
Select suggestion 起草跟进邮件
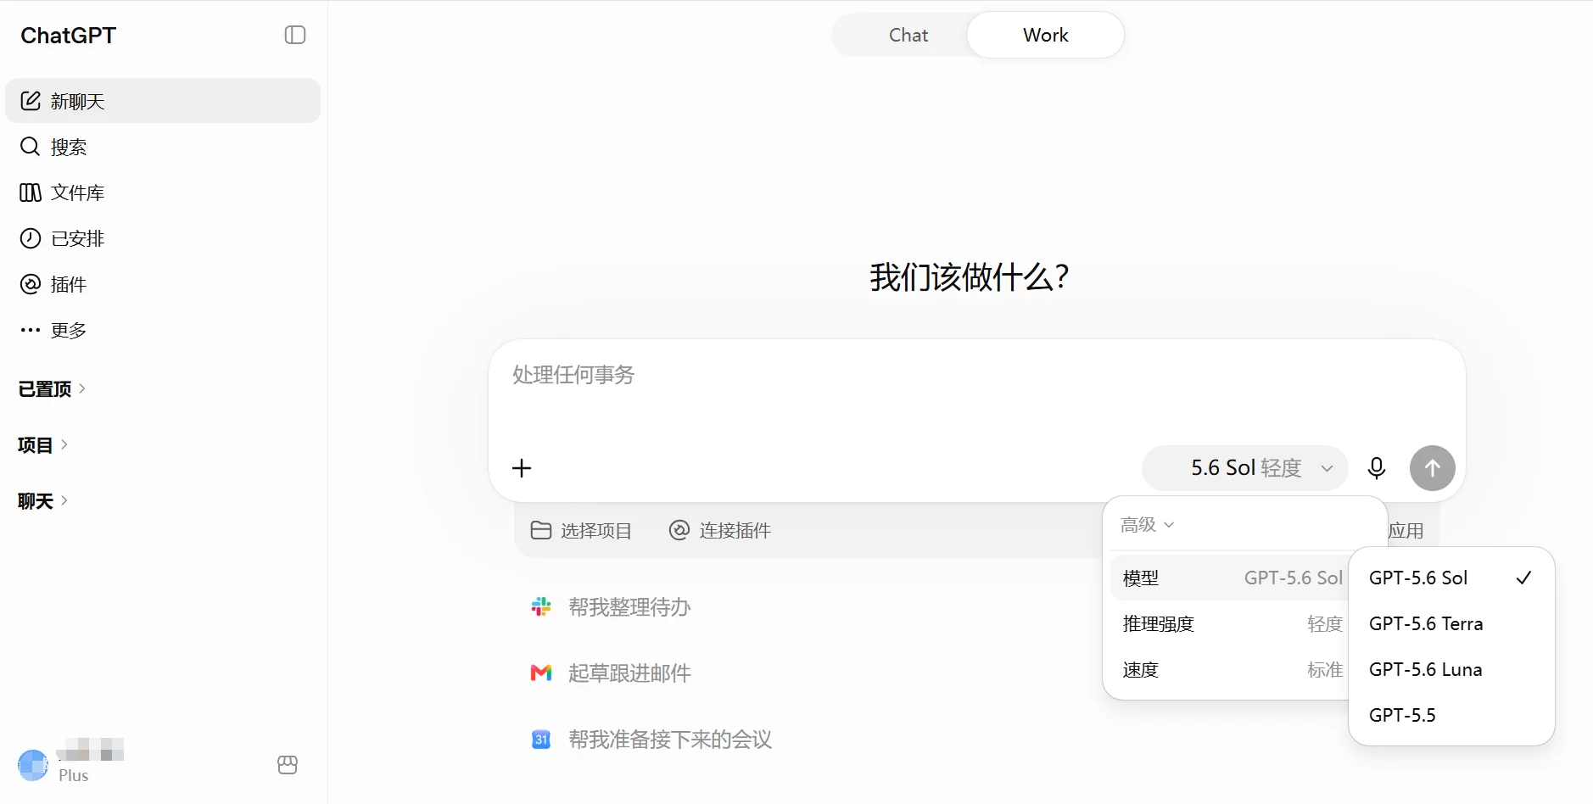tap(612, 673)
